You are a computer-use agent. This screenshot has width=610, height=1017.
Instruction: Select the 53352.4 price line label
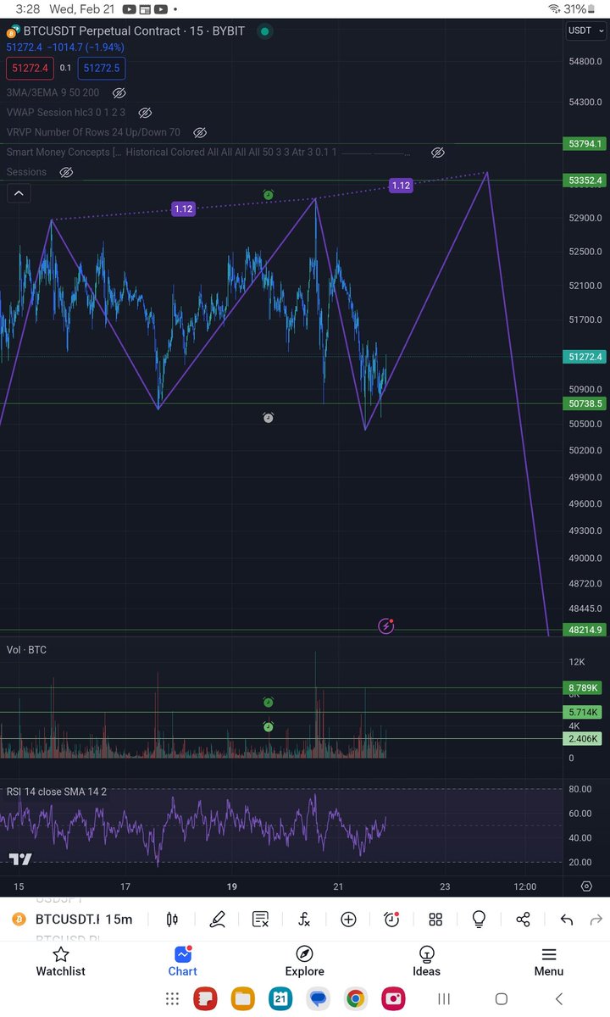(x=586, y=181)
